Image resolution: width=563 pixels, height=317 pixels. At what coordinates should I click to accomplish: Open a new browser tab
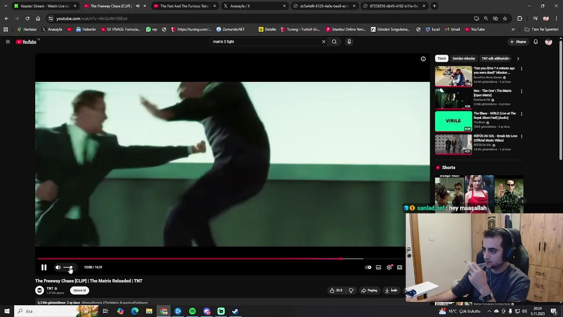click(x=434, y=6)
